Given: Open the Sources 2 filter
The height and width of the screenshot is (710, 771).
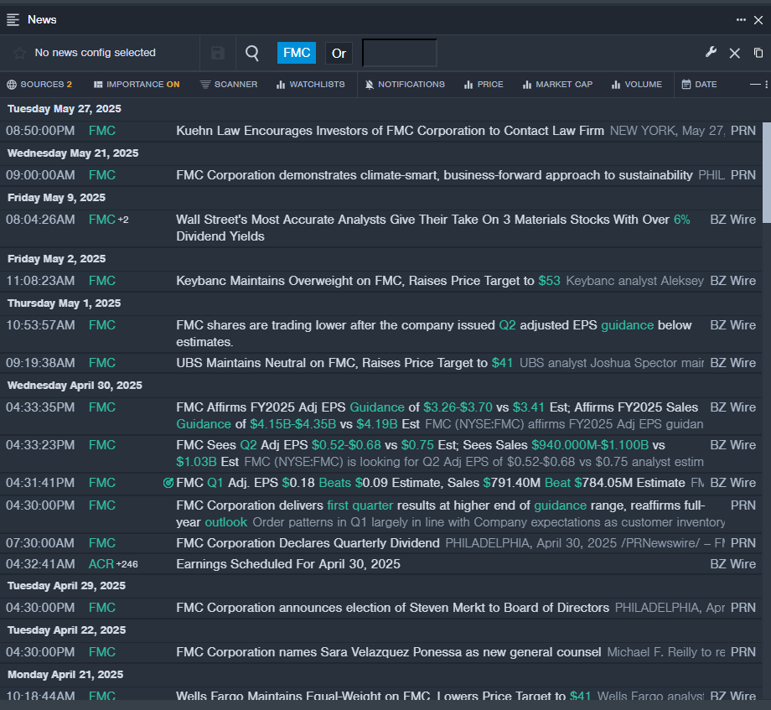Looking at the screenshot, I should (x=39, y=85).
